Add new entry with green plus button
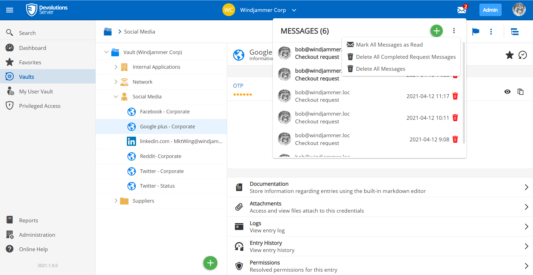This screenshot has height=275, width=533. (x=210, y=263)
